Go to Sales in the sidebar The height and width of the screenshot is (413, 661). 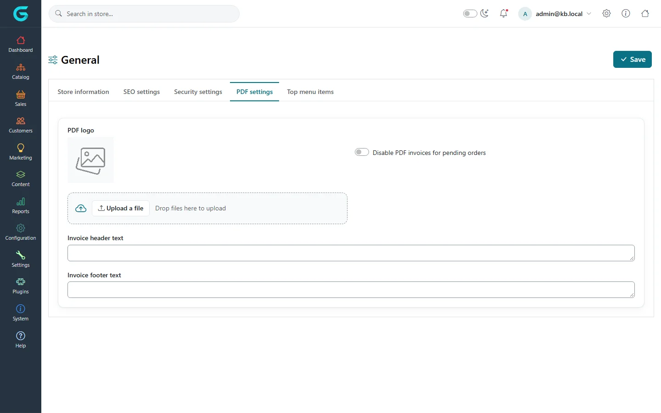21,98
